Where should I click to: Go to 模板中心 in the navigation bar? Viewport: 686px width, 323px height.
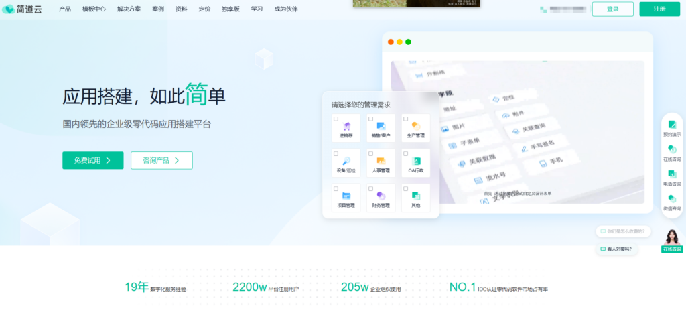[x=94, y=9]
